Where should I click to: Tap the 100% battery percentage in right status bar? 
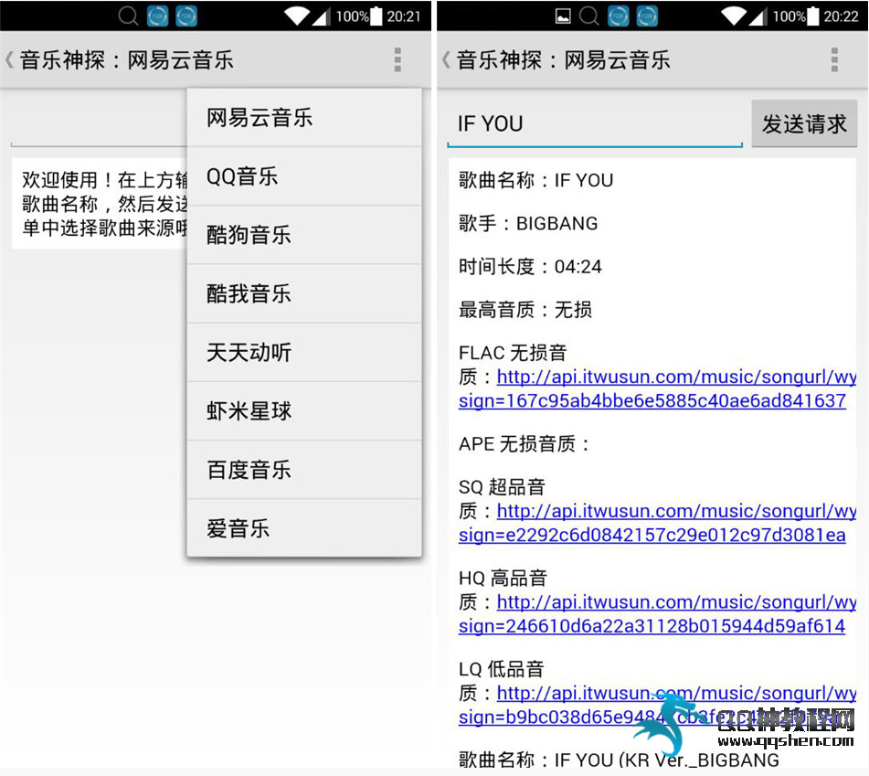789,16
